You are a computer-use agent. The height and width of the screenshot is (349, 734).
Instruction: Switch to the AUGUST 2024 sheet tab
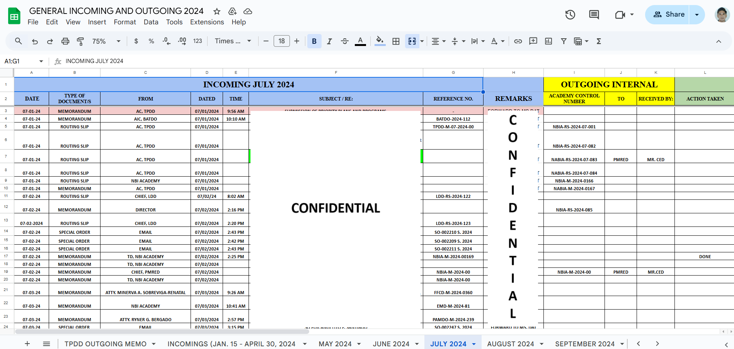[510, 344]
